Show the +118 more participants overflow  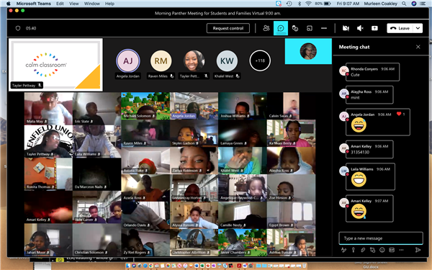[x=260, y=60]
